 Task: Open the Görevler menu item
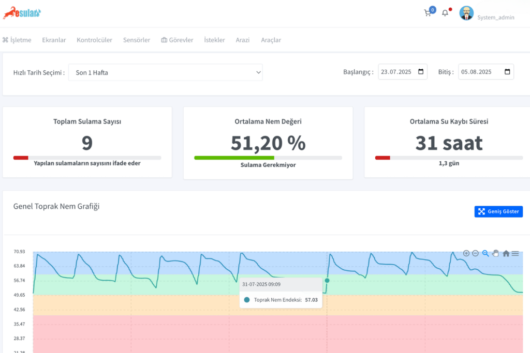click(x=177, y=40)
